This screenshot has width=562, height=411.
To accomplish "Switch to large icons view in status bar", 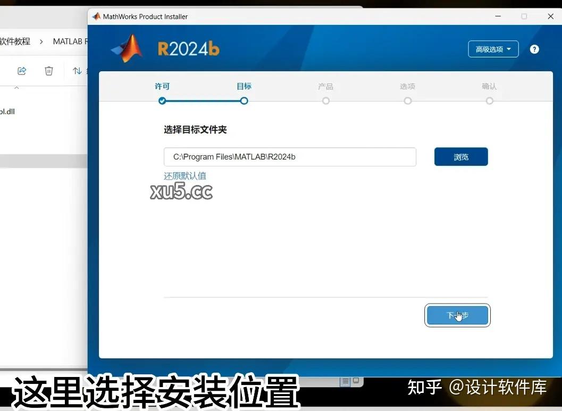I will tap(356, 381).
